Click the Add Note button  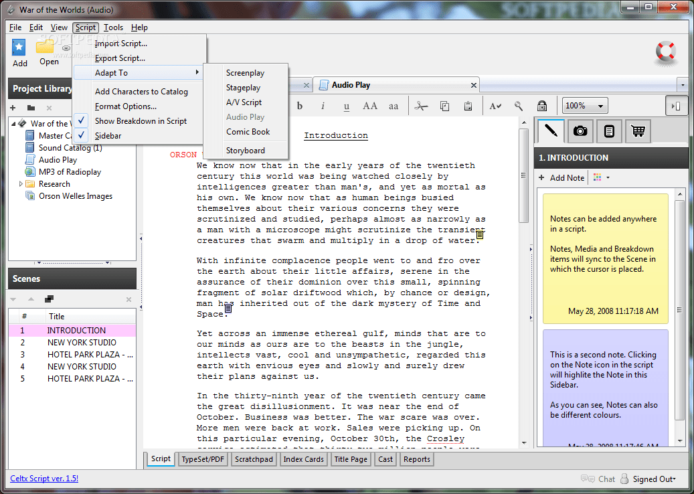click(562, 177)
